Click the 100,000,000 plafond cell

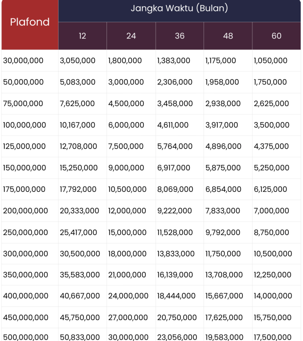click(x=25, y=125)
